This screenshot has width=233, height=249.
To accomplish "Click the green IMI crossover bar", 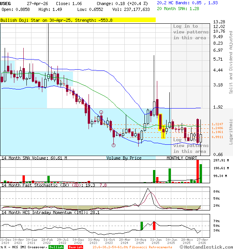I will [x=142, y=225].
